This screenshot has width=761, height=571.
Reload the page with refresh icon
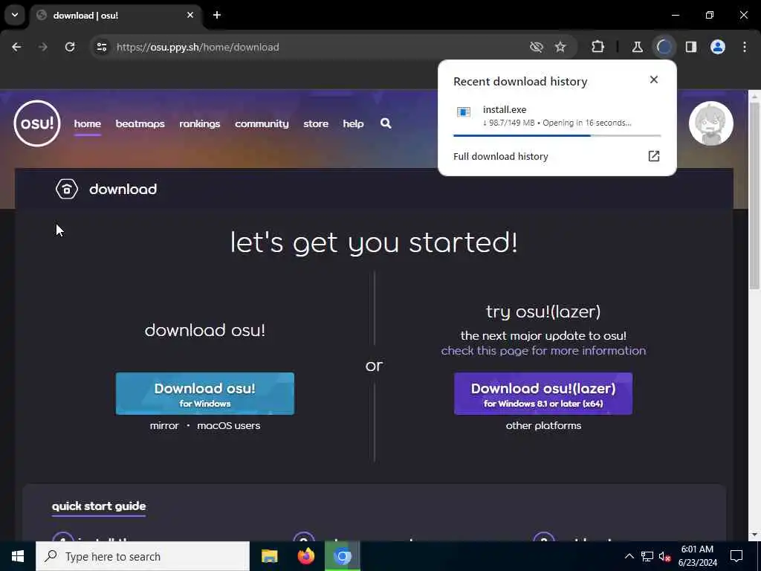70,47
